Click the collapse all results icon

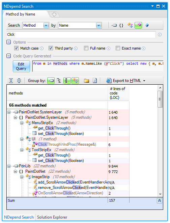19,81
